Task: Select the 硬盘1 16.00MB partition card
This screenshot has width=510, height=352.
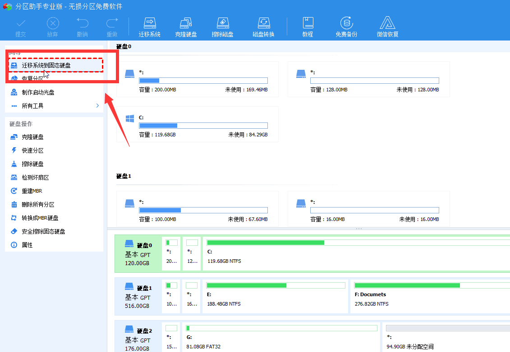Action: pyautogui.click(x=369, y=209)
